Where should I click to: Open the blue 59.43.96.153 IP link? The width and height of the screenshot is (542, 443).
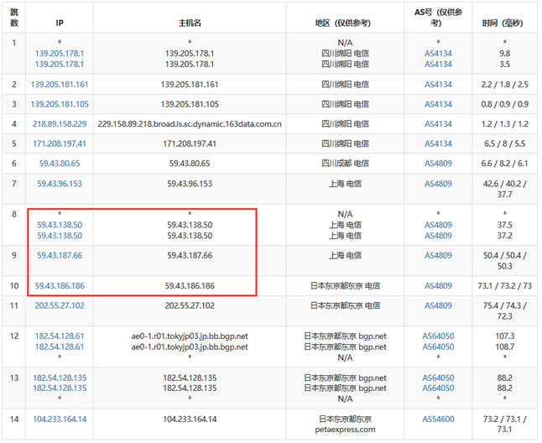pyautogui.click(x=60, y=184)
